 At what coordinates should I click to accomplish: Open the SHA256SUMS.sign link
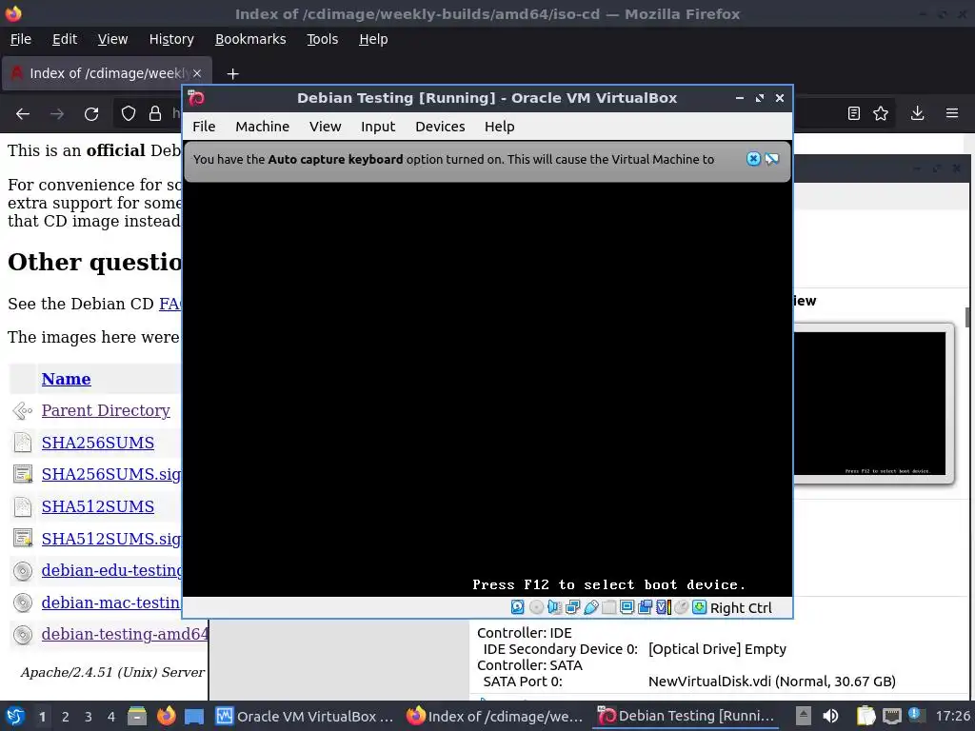[x=111, y=474]
